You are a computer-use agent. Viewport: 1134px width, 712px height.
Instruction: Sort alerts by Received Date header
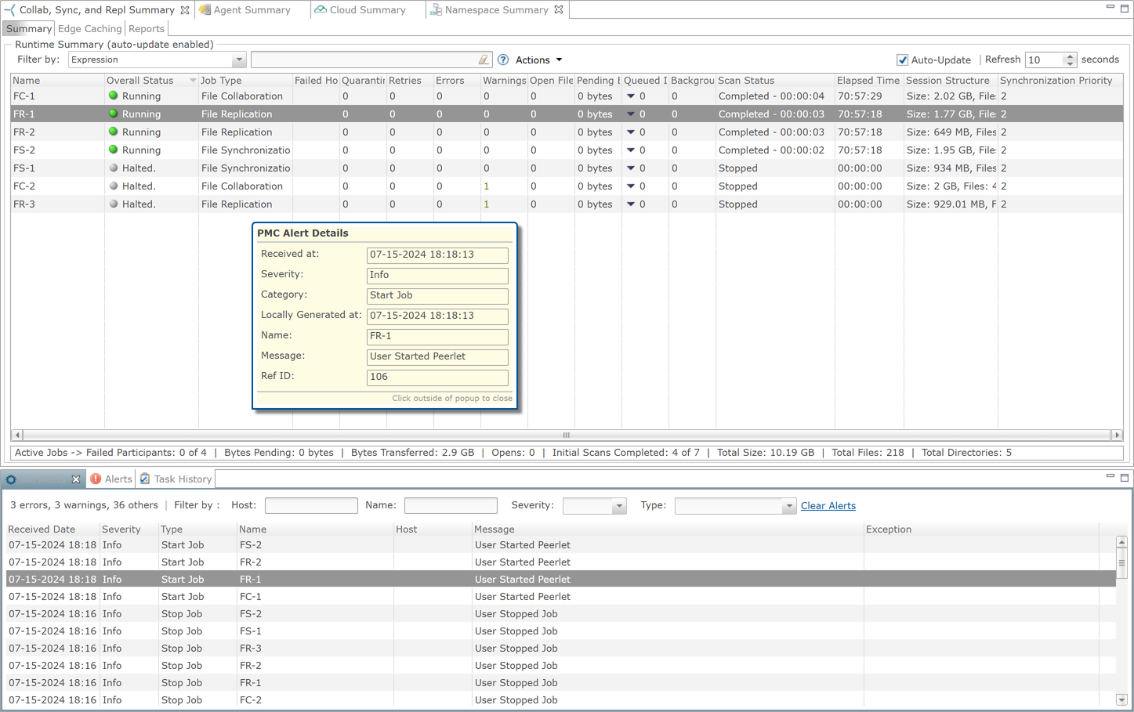[53, 529]
